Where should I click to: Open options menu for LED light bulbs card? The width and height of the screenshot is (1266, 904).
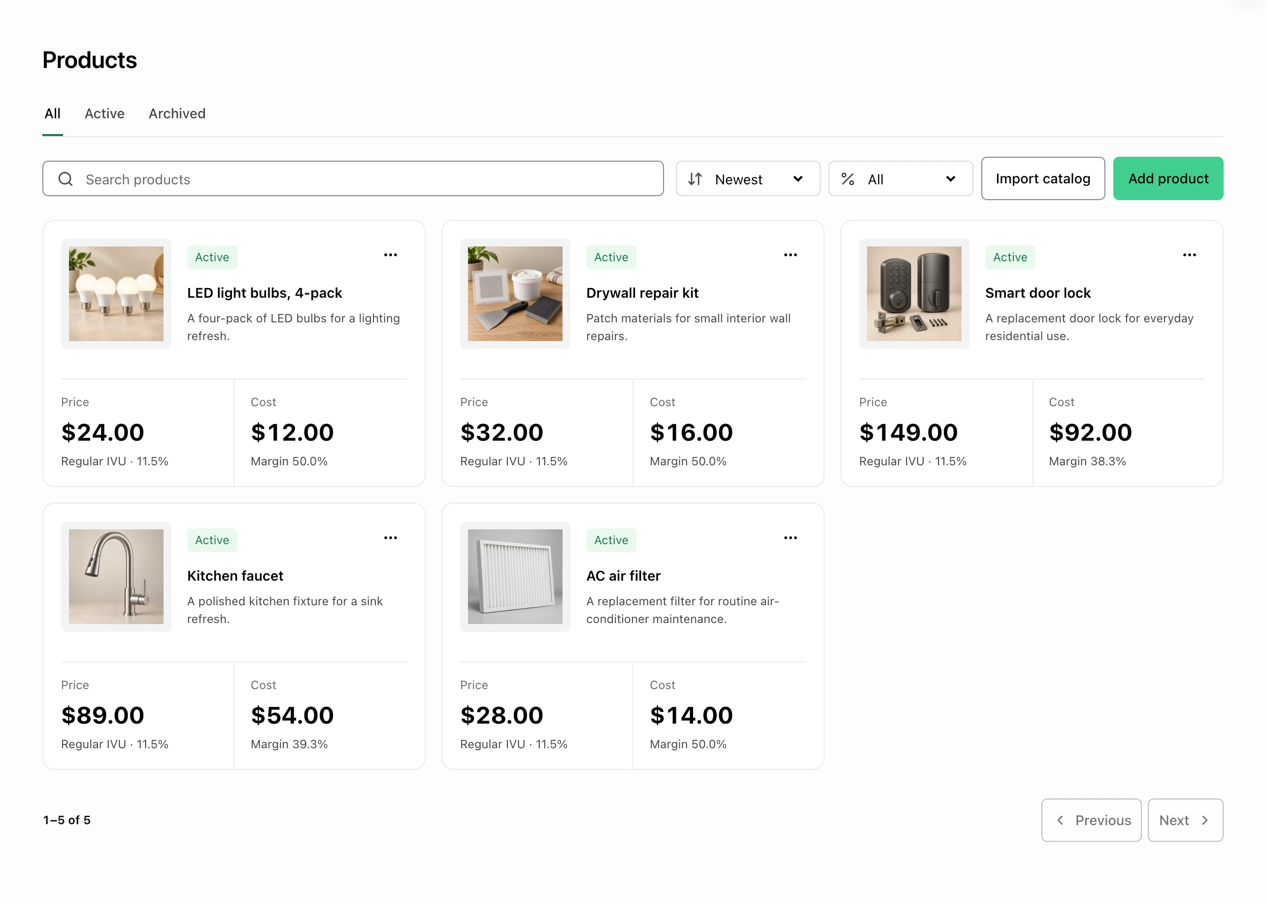(x=391, y=255)
